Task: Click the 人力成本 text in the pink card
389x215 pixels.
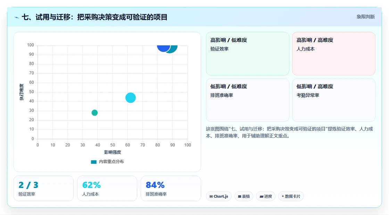Action: [x=305, y=49]
